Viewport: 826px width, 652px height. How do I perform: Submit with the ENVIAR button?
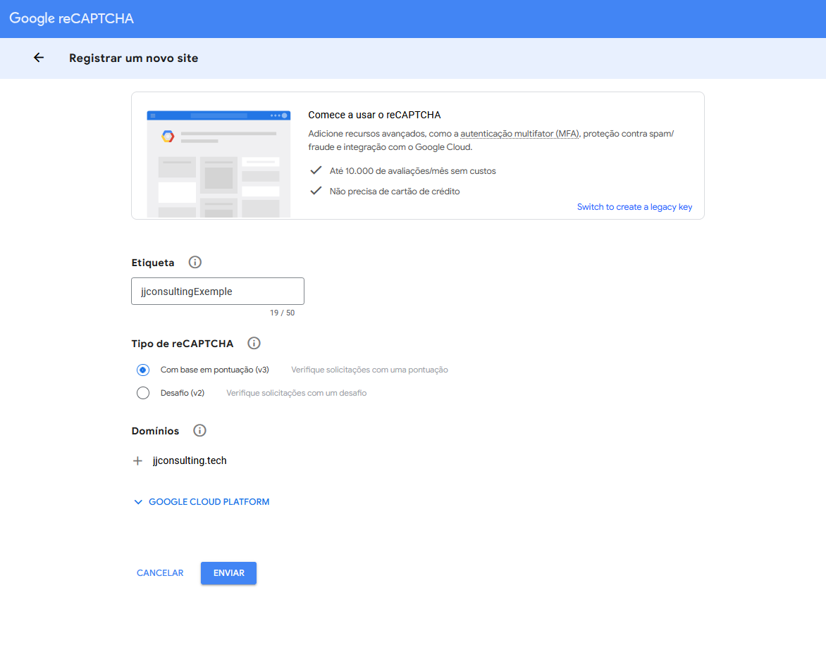coord(228,573)
